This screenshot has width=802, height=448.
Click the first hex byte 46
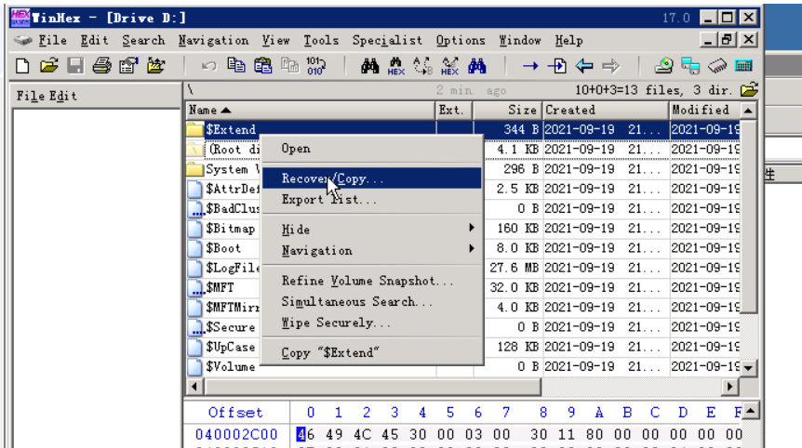coord(305,434)
